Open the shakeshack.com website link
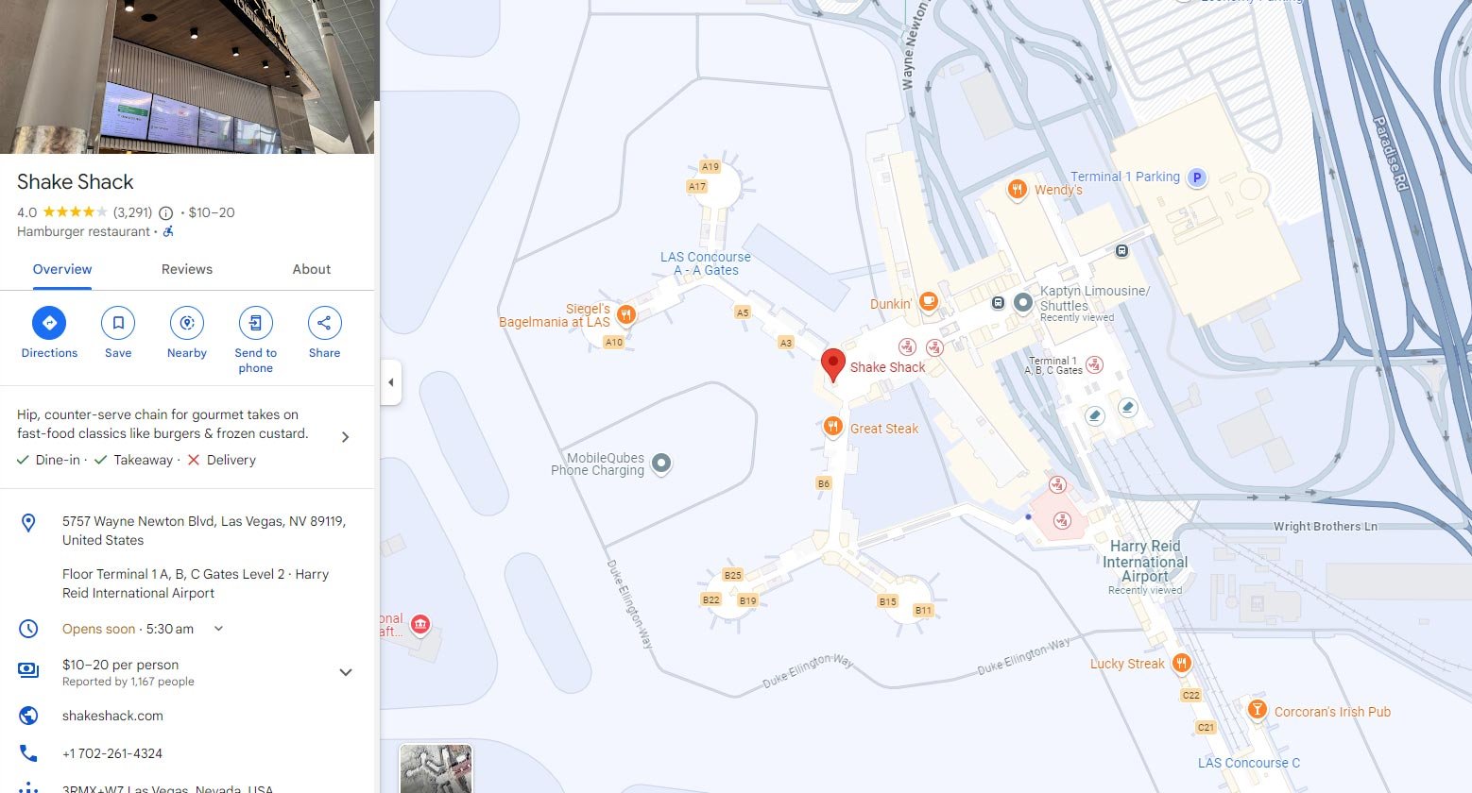 pyautogui.click(x=112, y=716)
